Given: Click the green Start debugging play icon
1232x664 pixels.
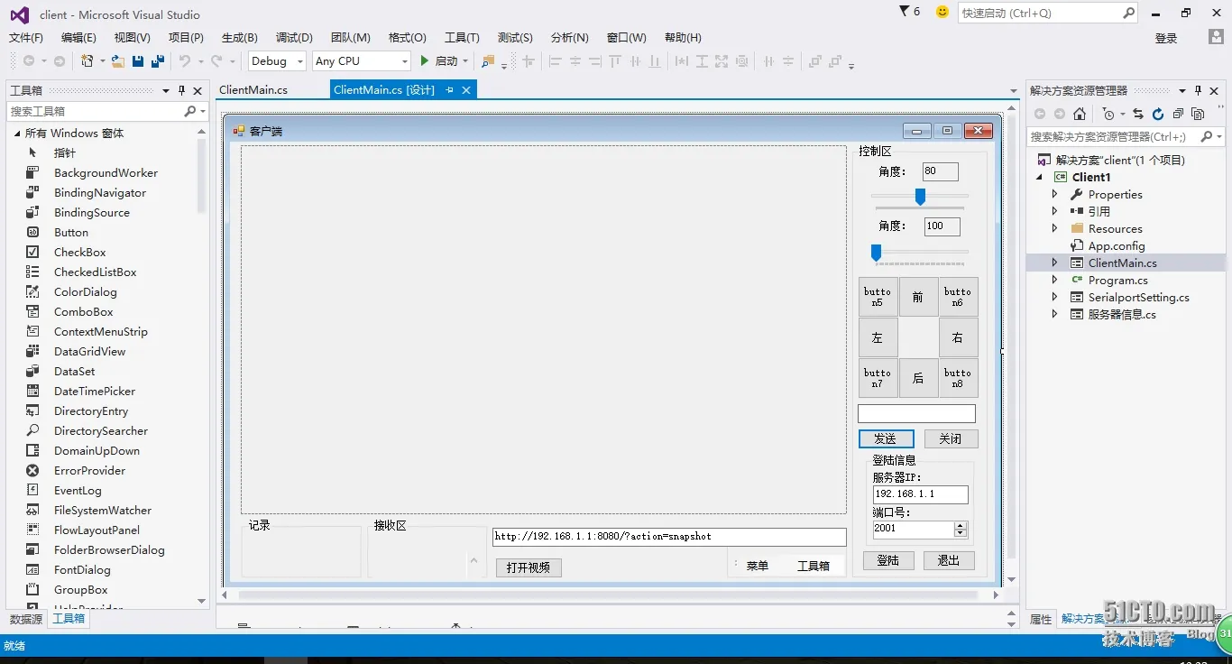Looking at the screenshot, I should pyautogui.click(x=425, y=61).
